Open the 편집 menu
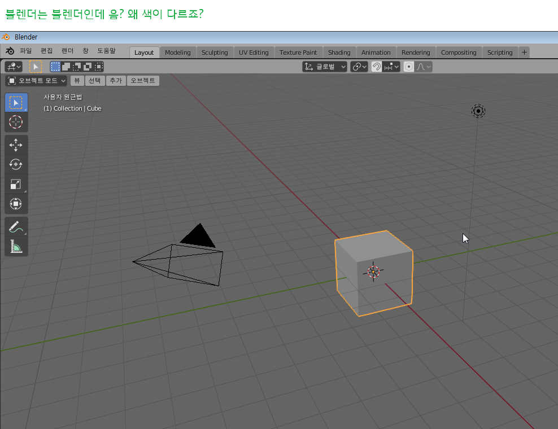558x429 pixels. [47, 51]
